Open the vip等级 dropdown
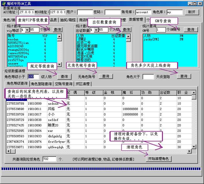204x184 pixels. click(x=27, y=30)
